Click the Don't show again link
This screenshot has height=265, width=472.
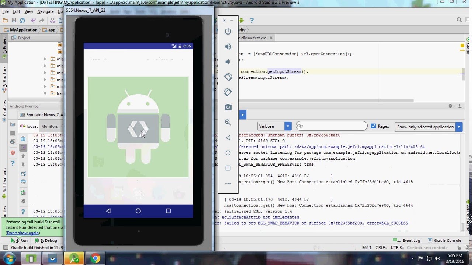click(x=23, y=233)
